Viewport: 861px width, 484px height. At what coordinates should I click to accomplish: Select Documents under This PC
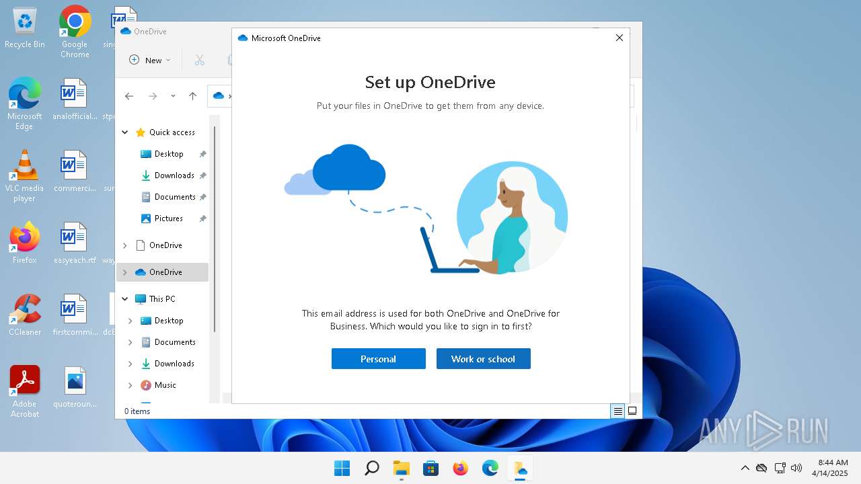(x=174, y=342)
